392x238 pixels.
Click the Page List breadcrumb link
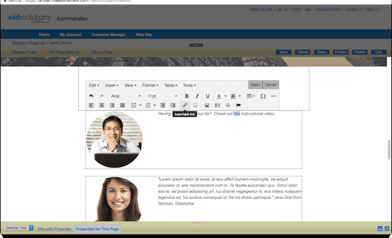[37, 43]
